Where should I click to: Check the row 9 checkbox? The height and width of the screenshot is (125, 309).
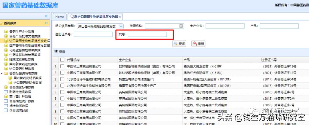tap(62, 118)
